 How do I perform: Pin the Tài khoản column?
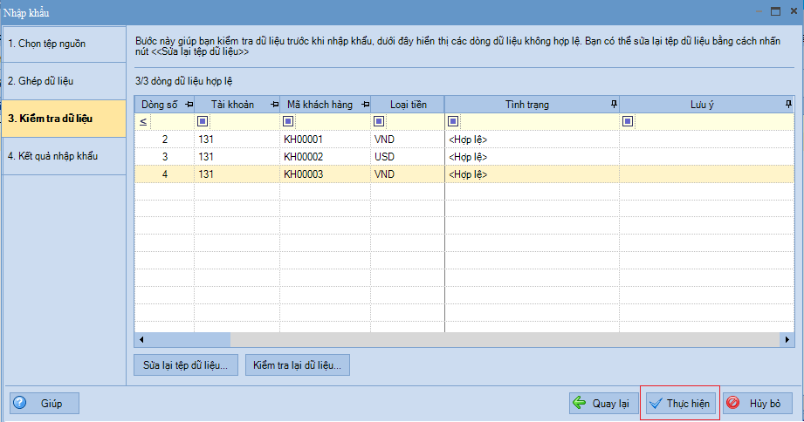point(274,105)
